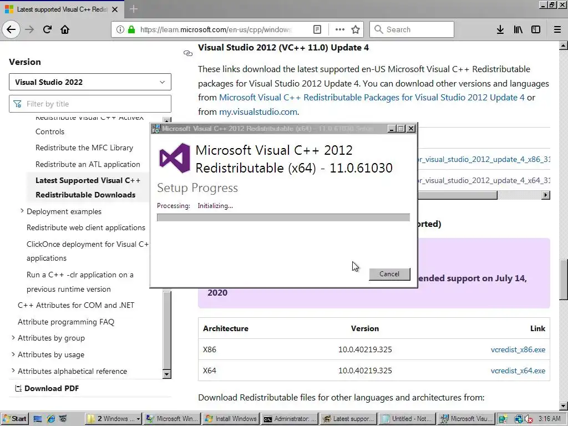
Task: View site information icon in address bar
Action: point(120,29)
